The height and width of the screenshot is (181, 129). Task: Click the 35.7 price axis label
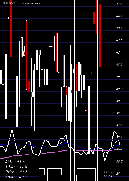click(119, 161)
